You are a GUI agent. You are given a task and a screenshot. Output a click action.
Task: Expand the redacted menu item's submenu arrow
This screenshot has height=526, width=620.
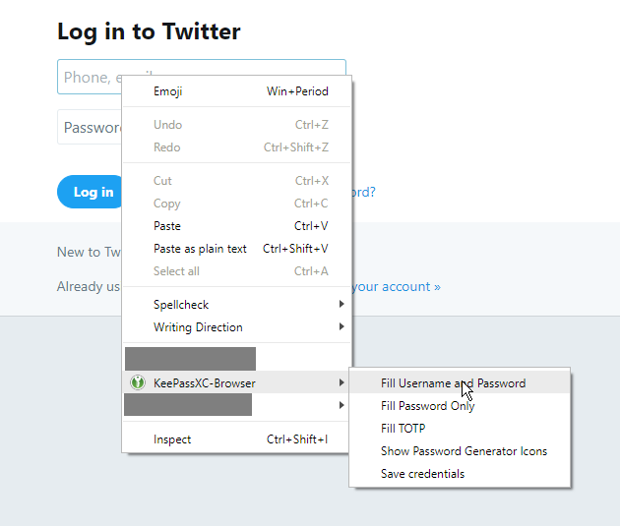coord(341,405)
